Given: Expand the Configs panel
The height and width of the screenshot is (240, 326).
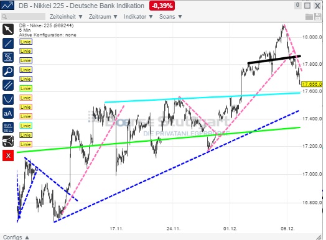Looking at the screenshot, I should [16, 237].
